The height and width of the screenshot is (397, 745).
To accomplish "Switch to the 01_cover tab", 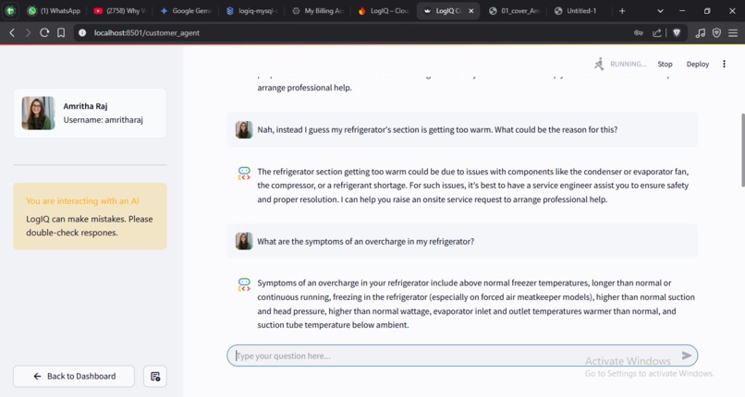I will point(515,10).
